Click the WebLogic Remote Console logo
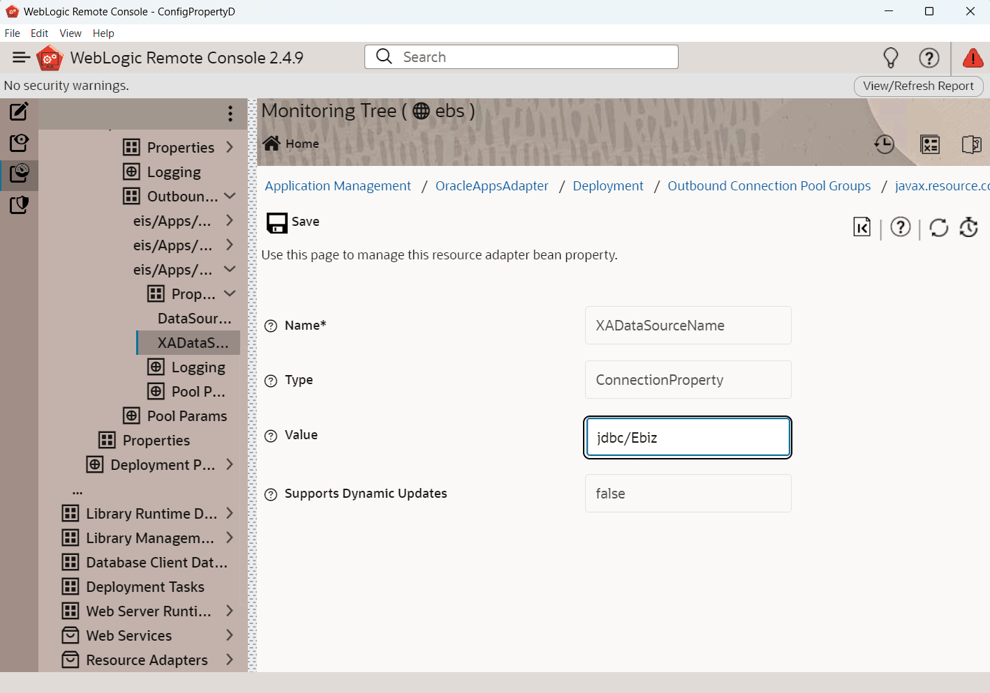The height and width of the screenshot is (693, 990). [x=50, y=58]
